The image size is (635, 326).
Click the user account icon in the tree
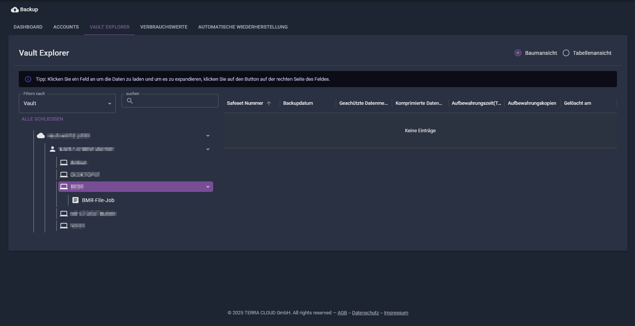(x=53, y=149)
